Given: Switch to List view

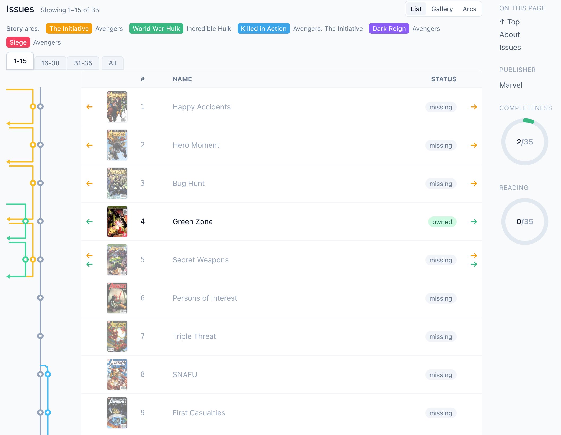Looking at the screenshot, I should 416,9.
